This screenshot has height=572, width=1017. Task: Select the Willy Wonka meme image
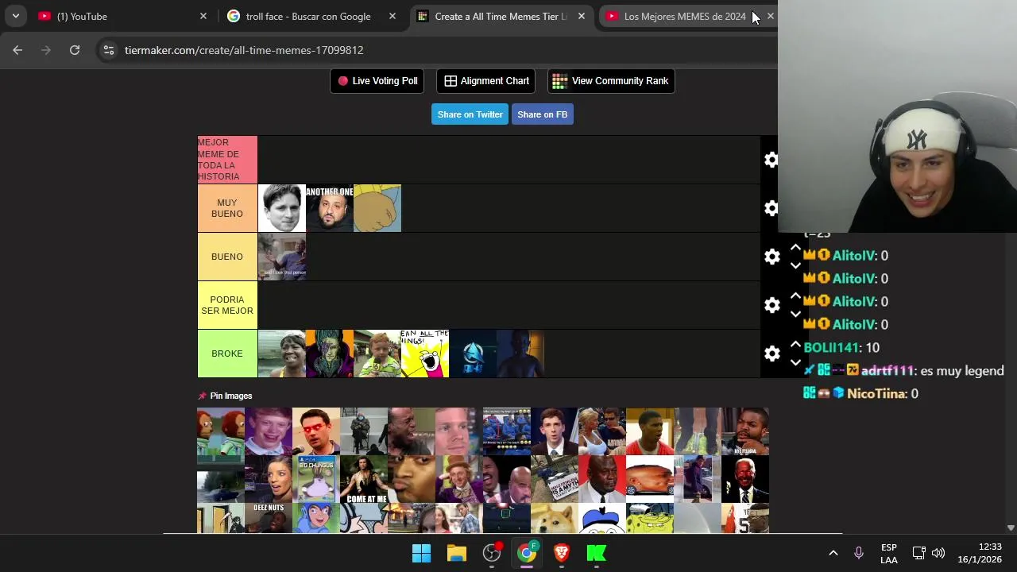click(x=459, y=479)
